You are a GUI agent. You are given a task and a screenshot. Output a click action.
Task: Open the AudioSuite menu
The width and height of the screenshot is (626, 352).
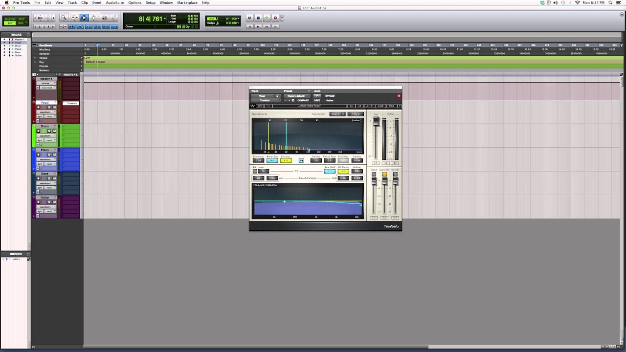pyautogui.click(x=115, y=2)
